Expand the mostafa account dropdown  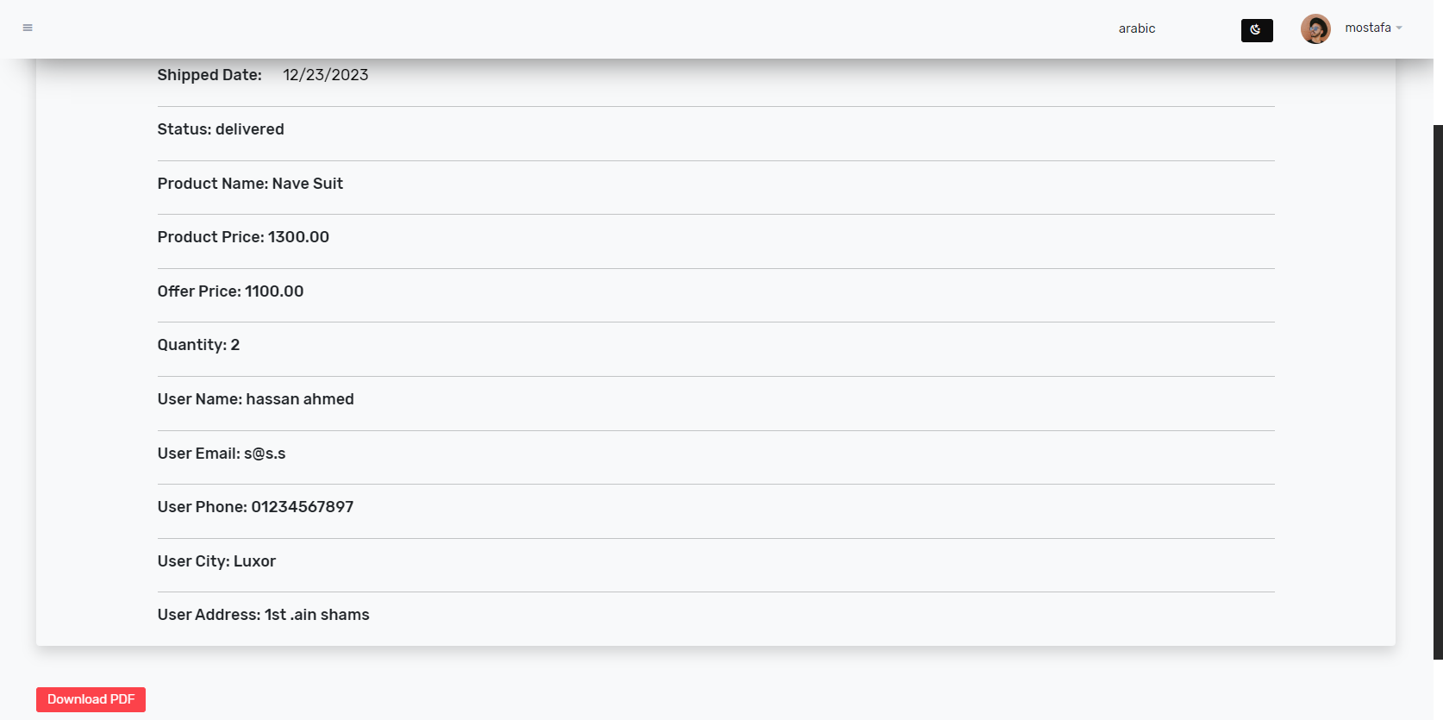pyautogui.click(x=1373, y=28)
